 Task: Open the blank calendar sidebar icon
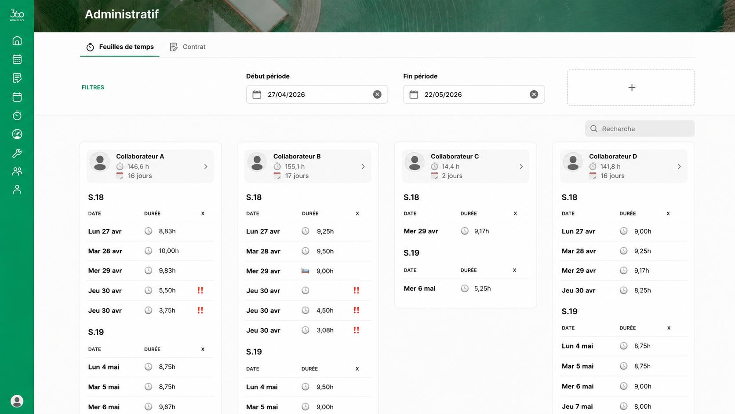17,97
